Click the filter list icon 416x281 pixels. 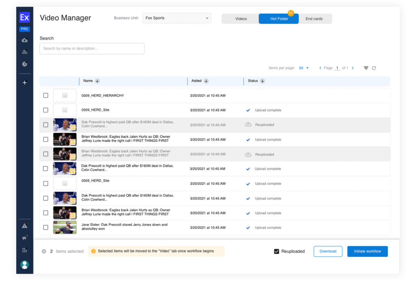click(x=366, y=68)
